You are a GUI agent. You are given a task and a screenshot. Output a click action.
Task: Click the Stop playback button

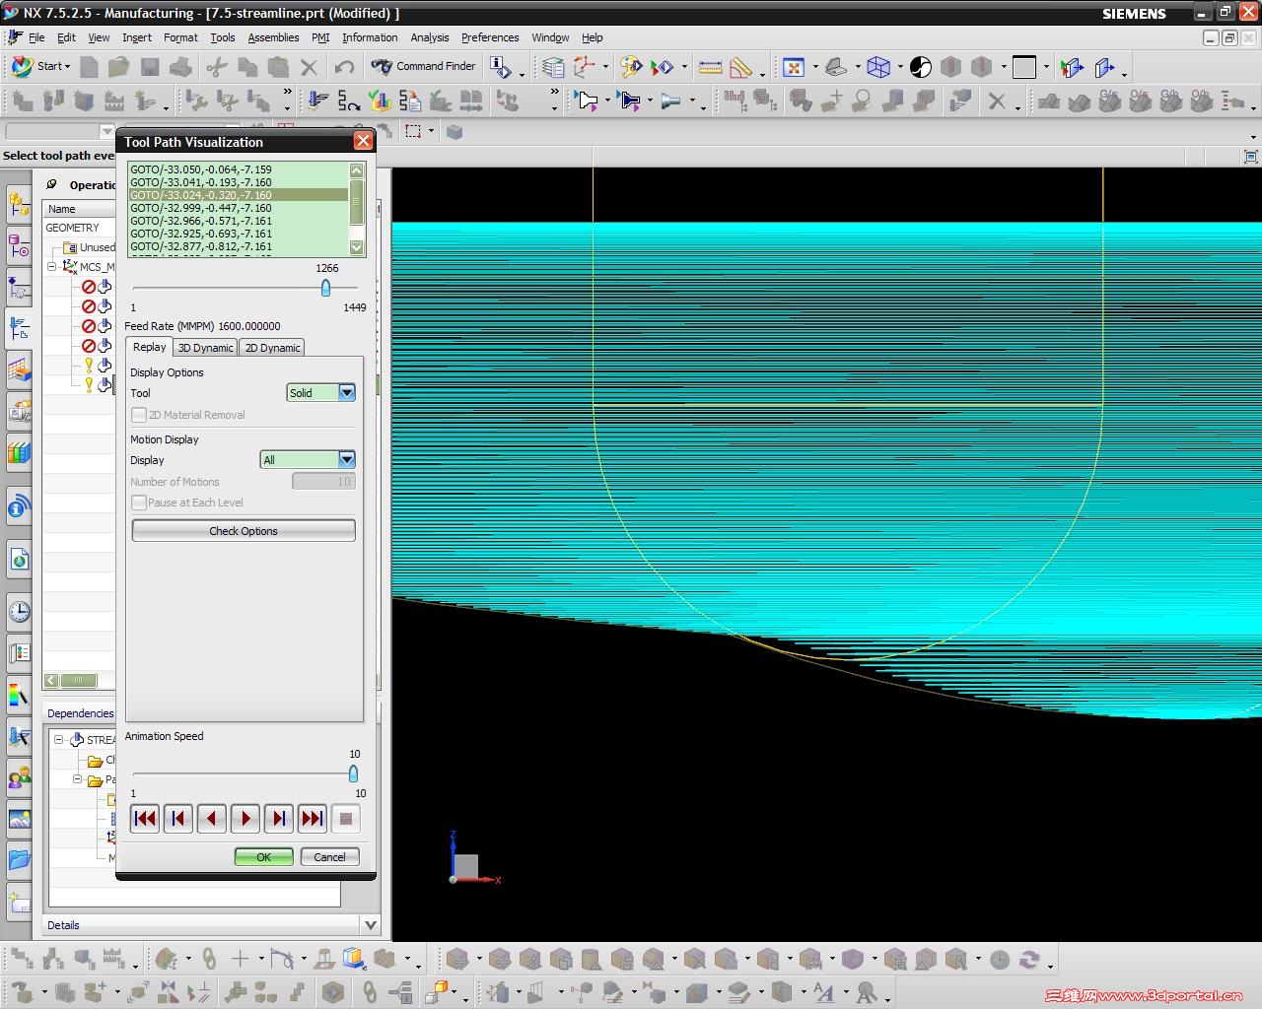[346, 818]
